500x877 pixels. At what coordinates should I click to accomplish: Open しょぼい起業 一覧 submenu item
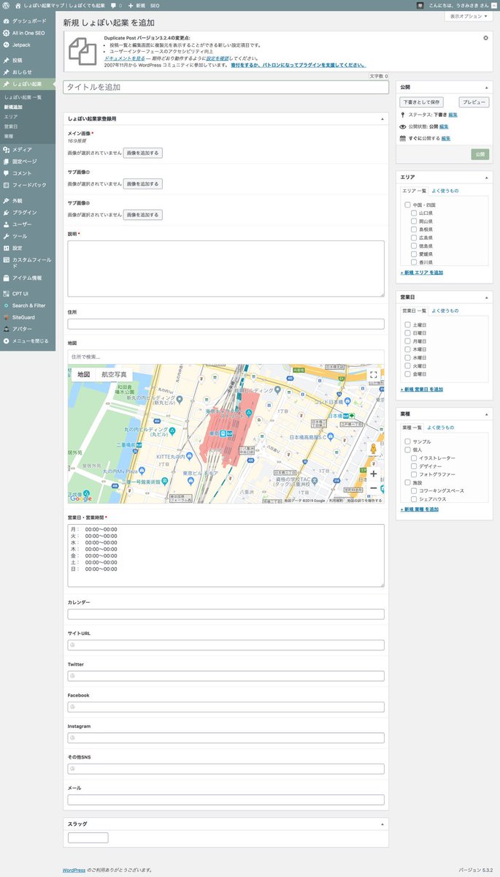[x=23, y=97]
